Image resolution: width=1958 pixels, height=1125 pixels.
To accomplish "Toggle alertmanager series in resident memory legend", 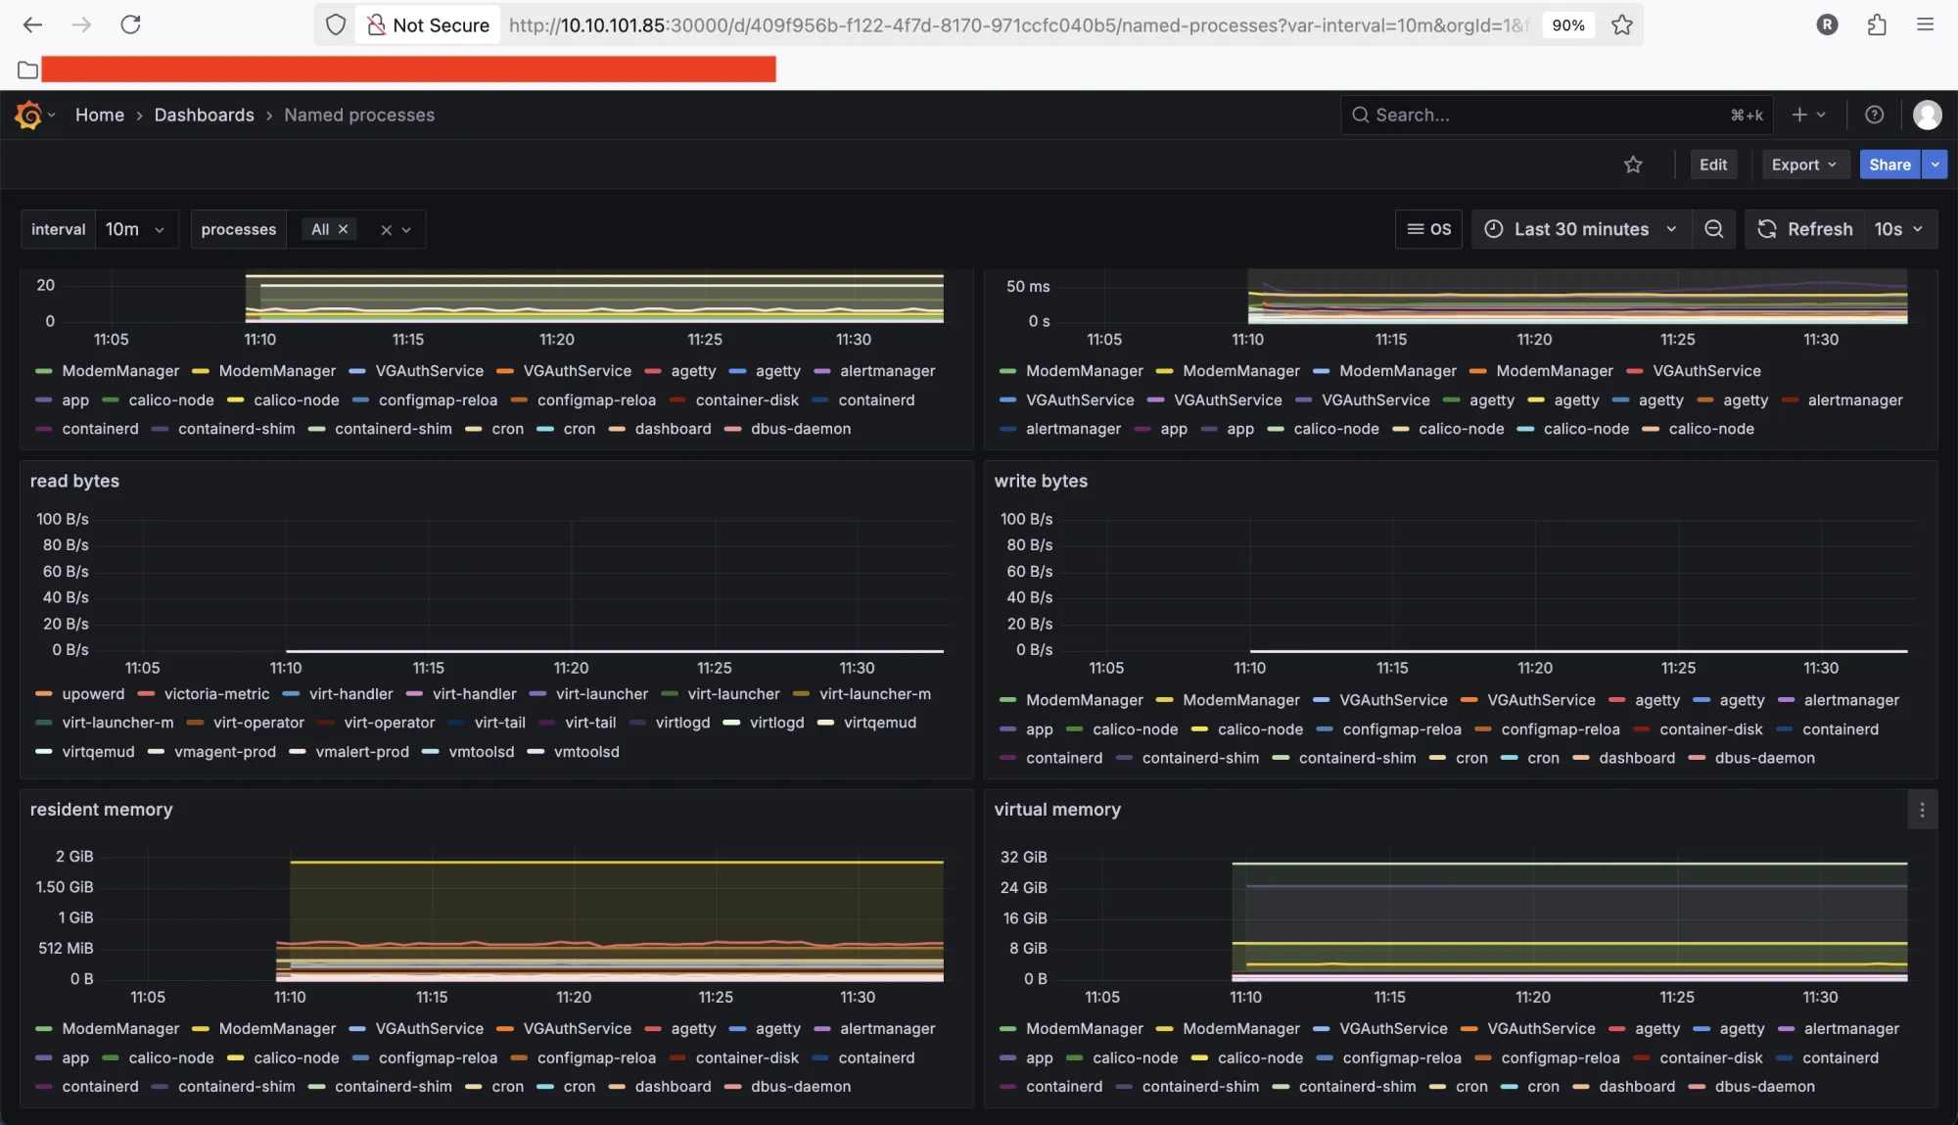I will pos(887,1029).
